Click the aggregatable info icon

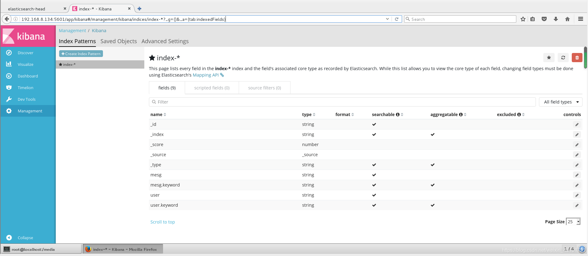tap(461, 115)
